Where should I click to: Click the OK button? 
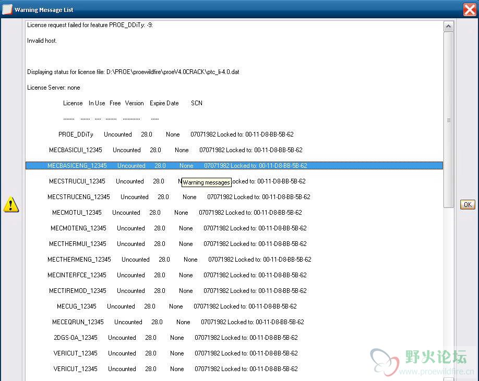coord(468,205)
